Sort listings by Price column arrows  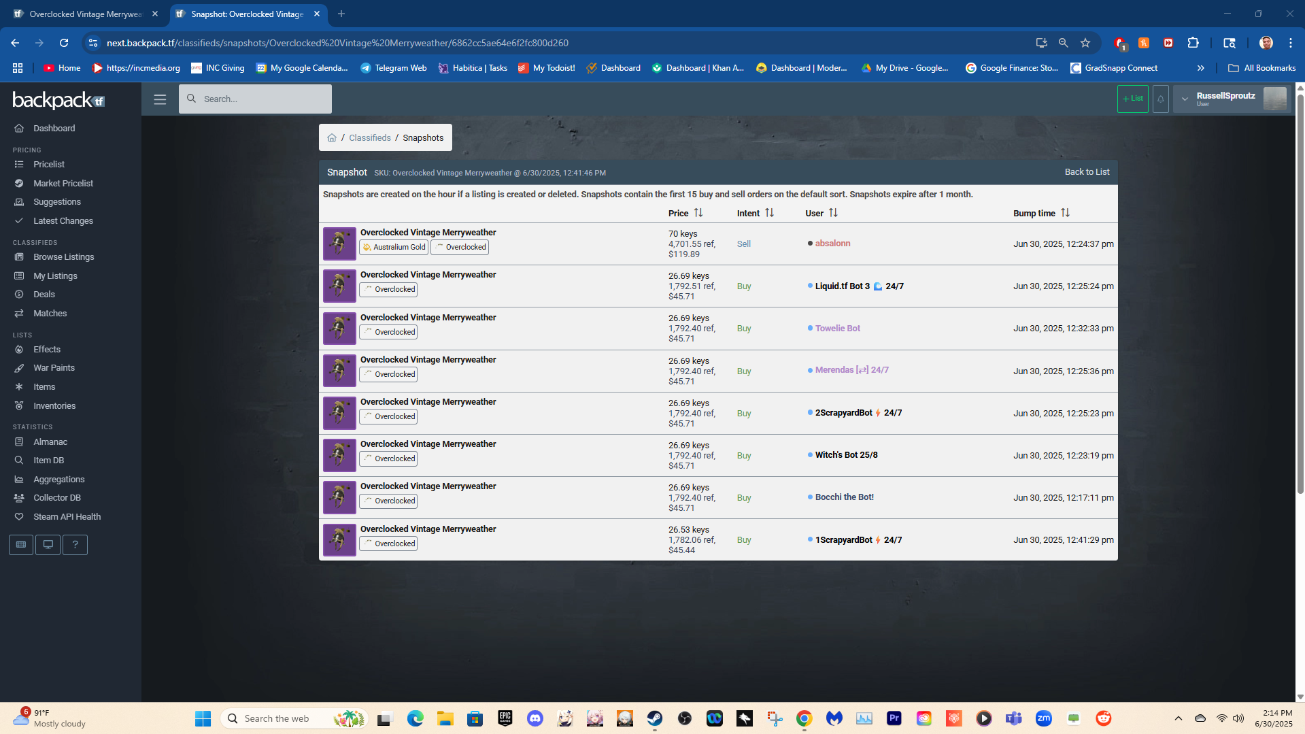pyautogui.click(x=698, y=213)
